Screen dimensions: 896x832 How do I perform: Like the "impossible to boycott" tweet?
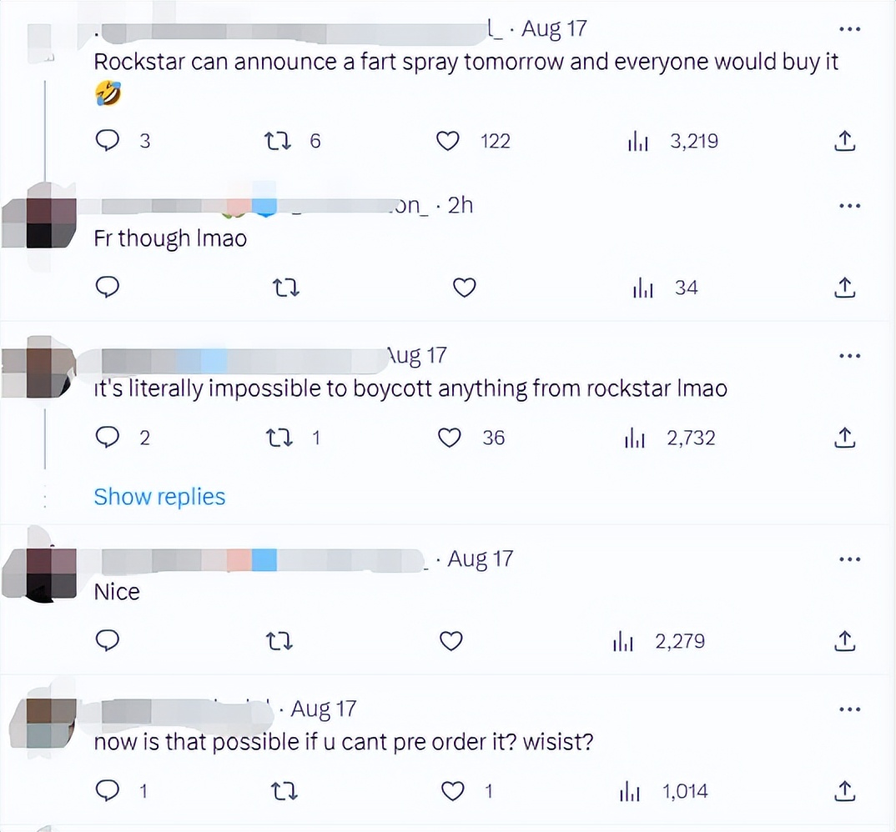tap(450, 438)
